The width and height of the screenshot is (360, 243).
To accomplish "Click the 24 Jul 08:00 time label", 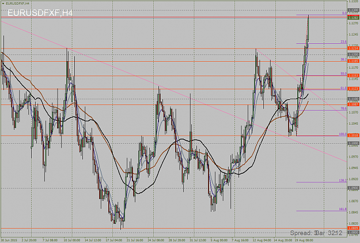I will click(x=156, y=240).
